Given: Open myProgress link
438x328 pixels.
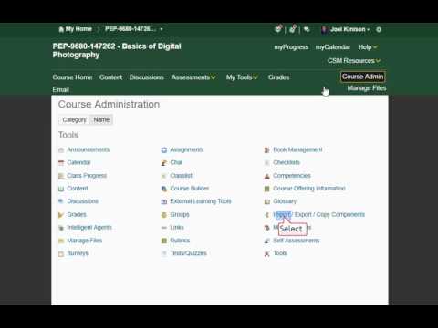Looking at the screenshot, I should pos(291,47).
